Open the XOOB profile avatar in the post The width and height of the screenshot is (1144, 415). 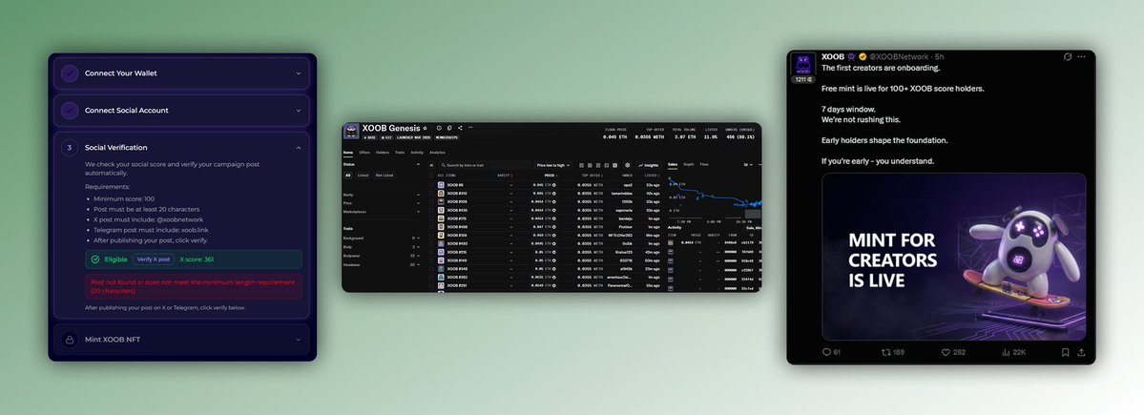click(x=803, y=64)
